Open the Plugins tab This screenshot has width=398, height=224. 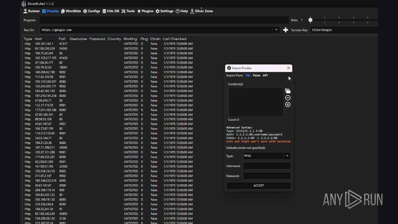[x=145, y=11]
